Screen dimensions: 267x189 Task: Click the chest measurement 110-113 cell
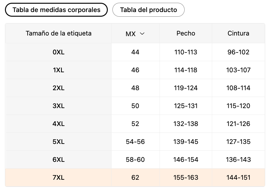[x=186, y=52]
